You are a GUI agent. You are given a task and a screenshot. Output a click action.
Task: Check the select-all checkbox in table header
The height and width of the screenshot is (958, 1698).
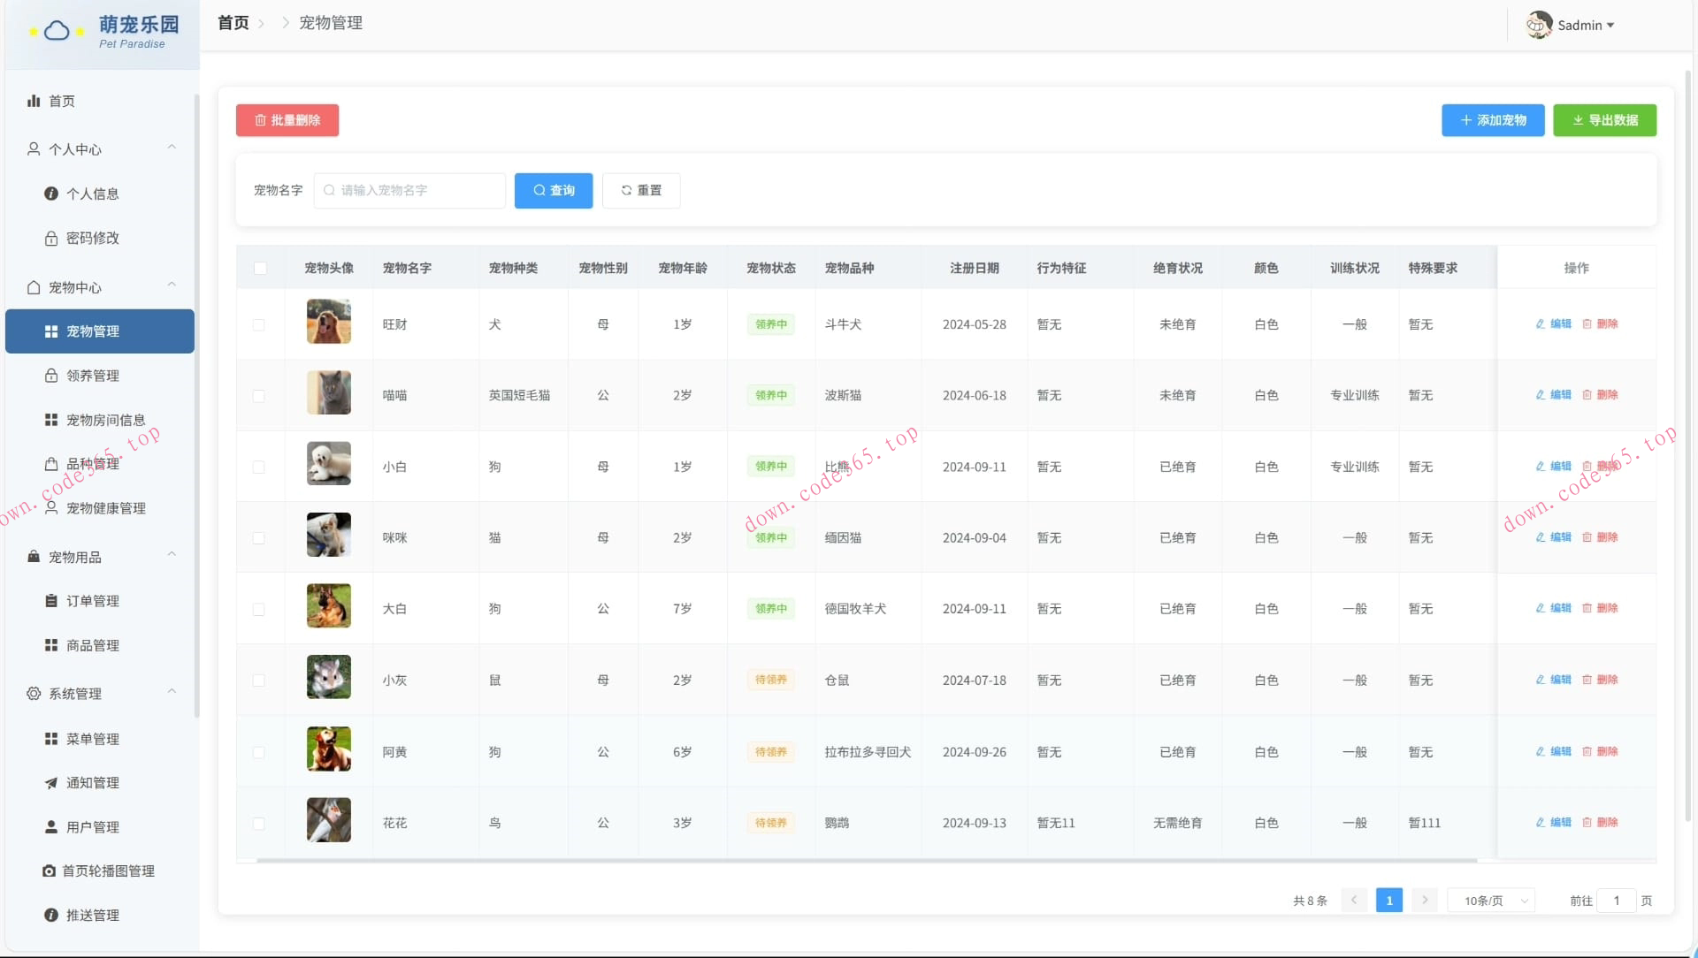coord(260,268)
